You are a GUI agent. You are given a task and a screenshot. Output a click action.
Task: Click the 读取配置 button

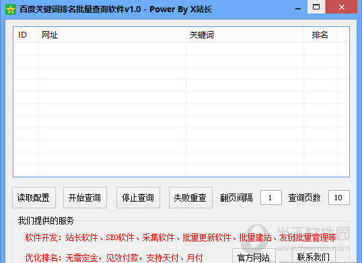pos(34,198)
